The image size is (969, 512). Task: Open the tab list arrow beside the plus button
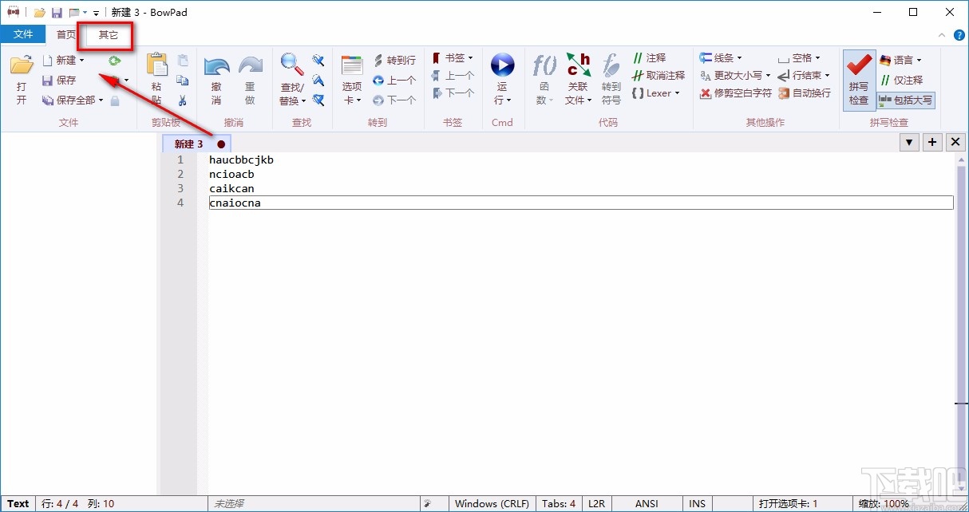point(909,142)
